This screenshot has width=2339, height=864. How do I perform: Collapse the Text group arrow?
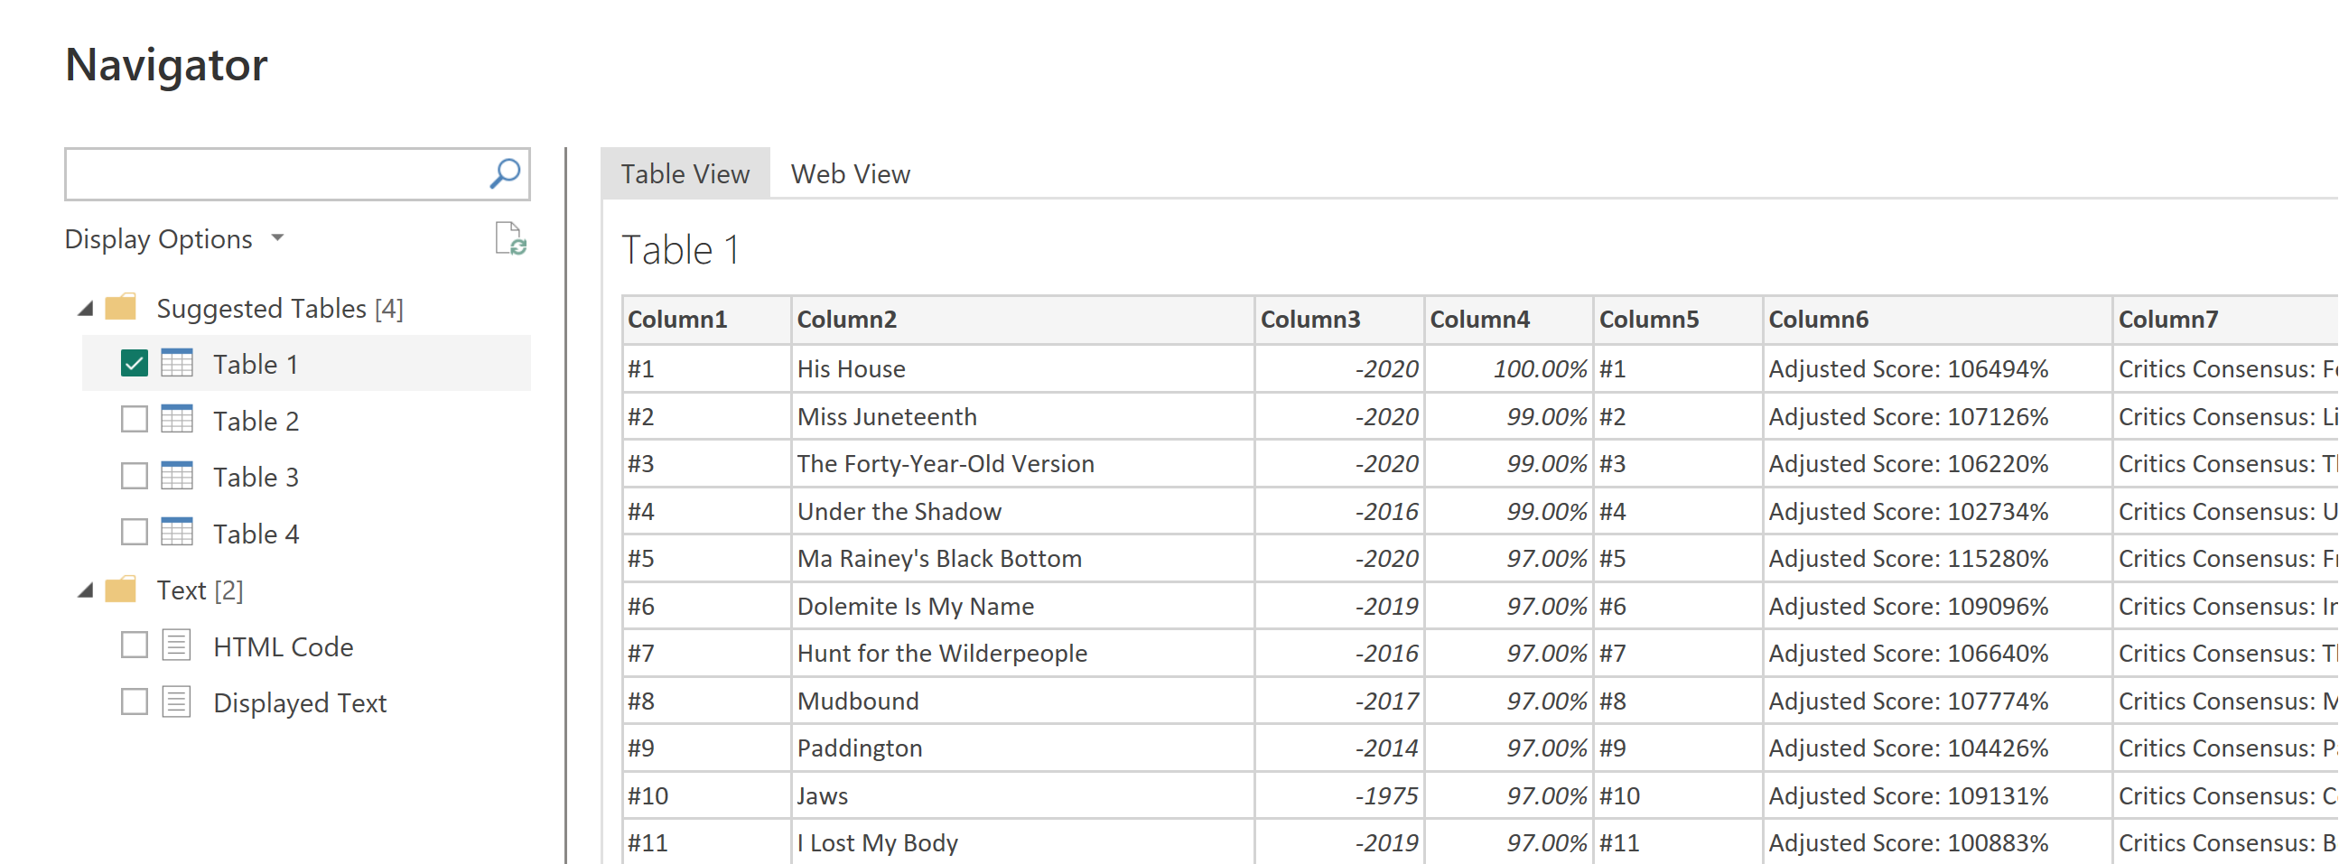[x=87, y=590]
